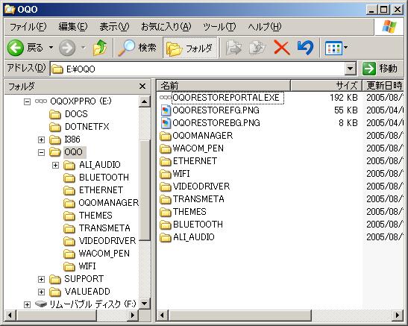The height and width of the screenshot is (326, 408).
Task: Click tree pane vertical scrollbar down arrow
Action: (145, 303)
